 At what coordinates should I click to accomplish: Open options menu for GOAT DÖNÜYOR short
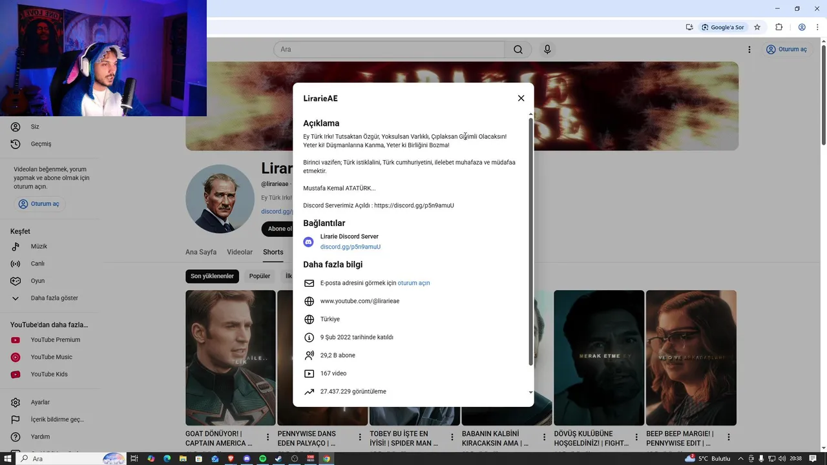pos(268,437)
